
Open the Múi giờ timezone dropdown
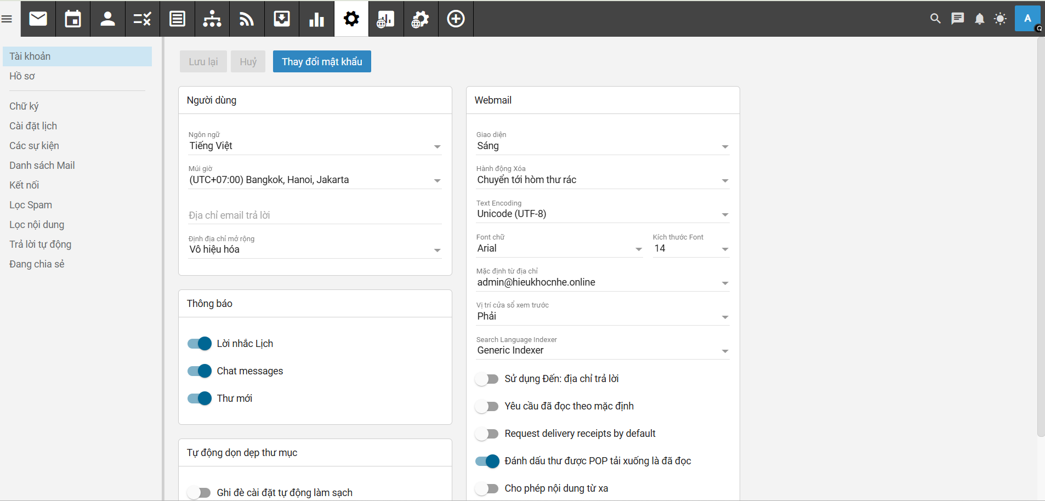coord(315,180)
